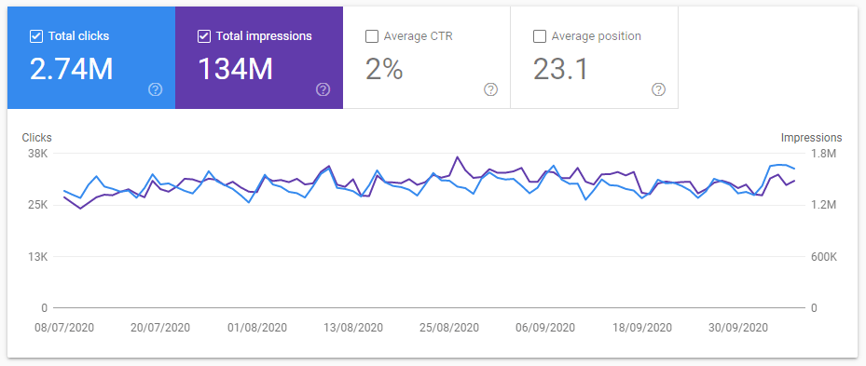Click the impressions peak near 25/08/2020
The image size is (866, 366).
457,157
